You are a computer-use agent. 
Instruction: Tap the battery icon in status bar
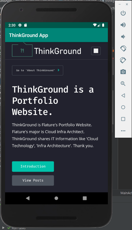click(x=103, y=25)
